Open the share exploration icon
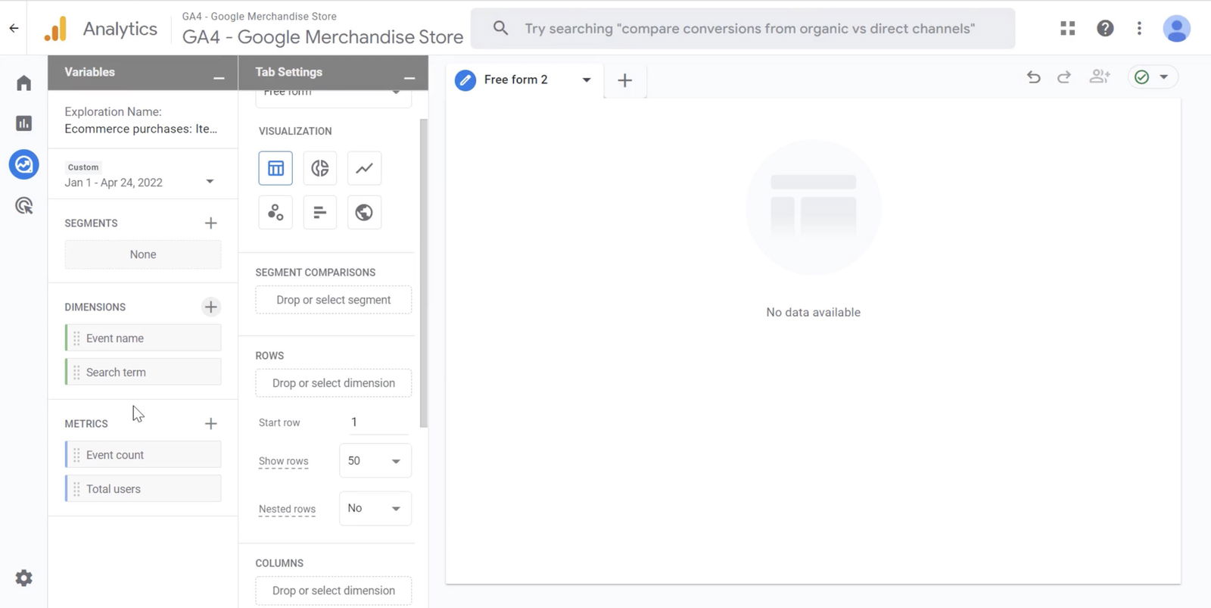 (x=1099, y=77)
